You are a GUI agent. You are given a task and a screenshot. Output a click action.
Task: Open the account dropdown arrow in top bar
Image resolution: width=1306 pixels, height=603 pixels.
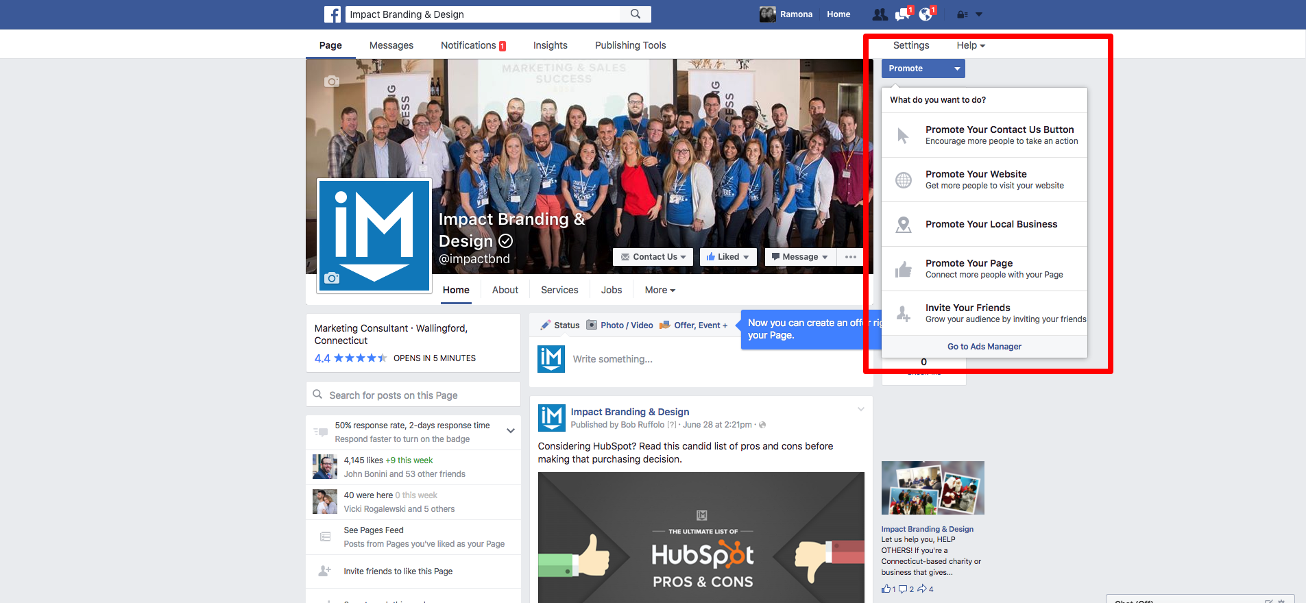[x=979, y=14]
